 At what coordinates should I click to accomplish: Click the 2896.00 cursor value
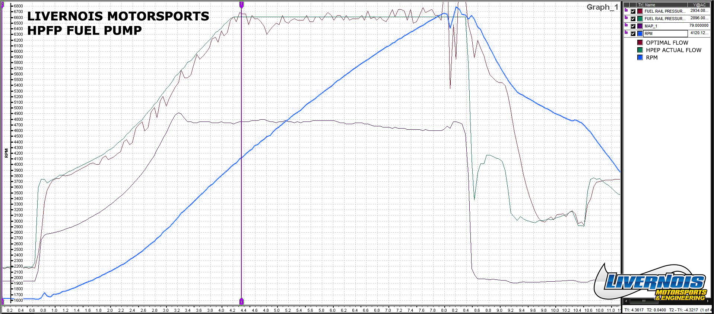pos(699,18)
